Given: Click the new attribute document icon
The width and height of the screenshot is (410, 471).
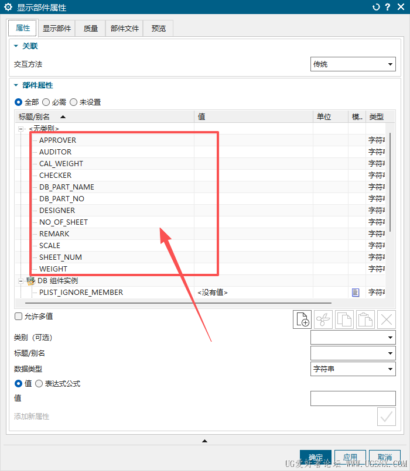Looking at the screenshot, I should (x=302, y=319).
